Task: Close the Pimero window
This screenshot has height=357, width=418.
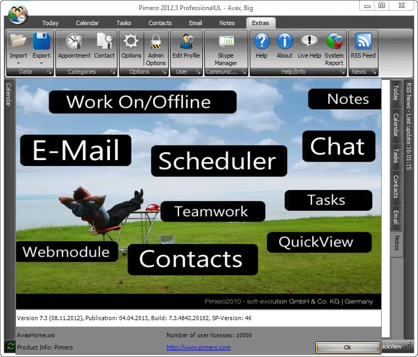Action: point(402,5)
